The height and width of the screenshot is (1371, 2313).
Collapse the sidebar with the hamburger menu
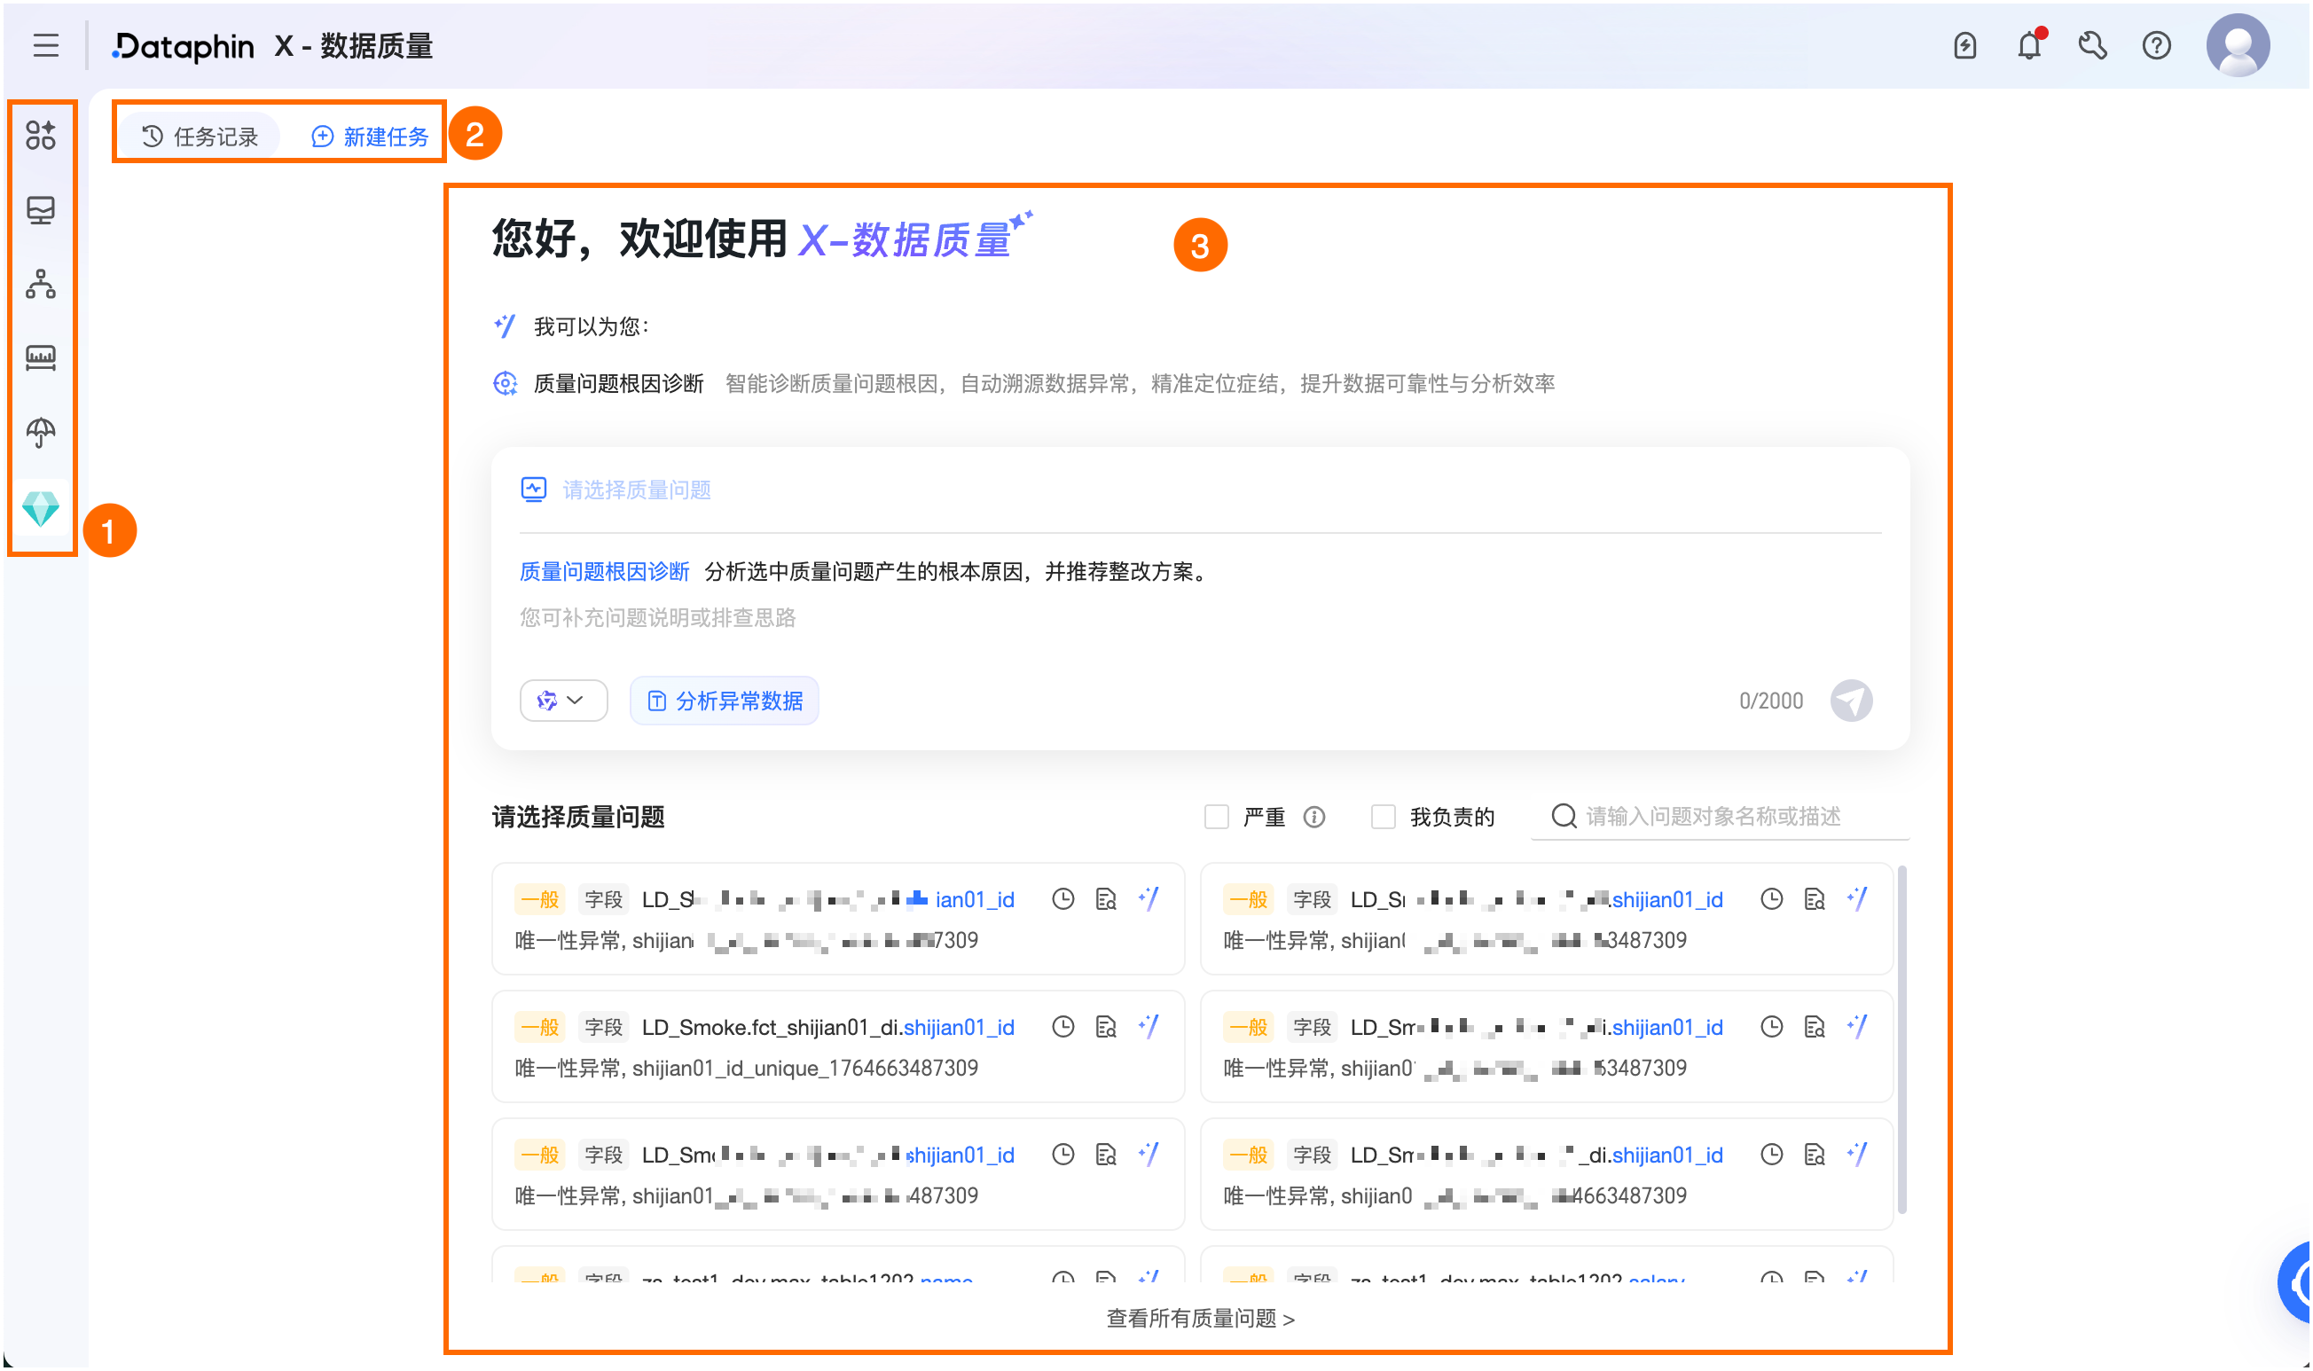click(x=45, y=45)
